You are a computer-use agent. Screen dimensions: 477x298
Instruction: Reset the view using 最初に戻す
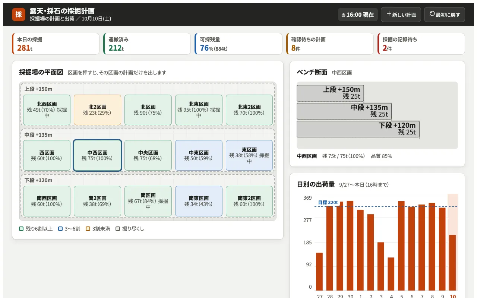pyautogui.click(x=445, y=15)
